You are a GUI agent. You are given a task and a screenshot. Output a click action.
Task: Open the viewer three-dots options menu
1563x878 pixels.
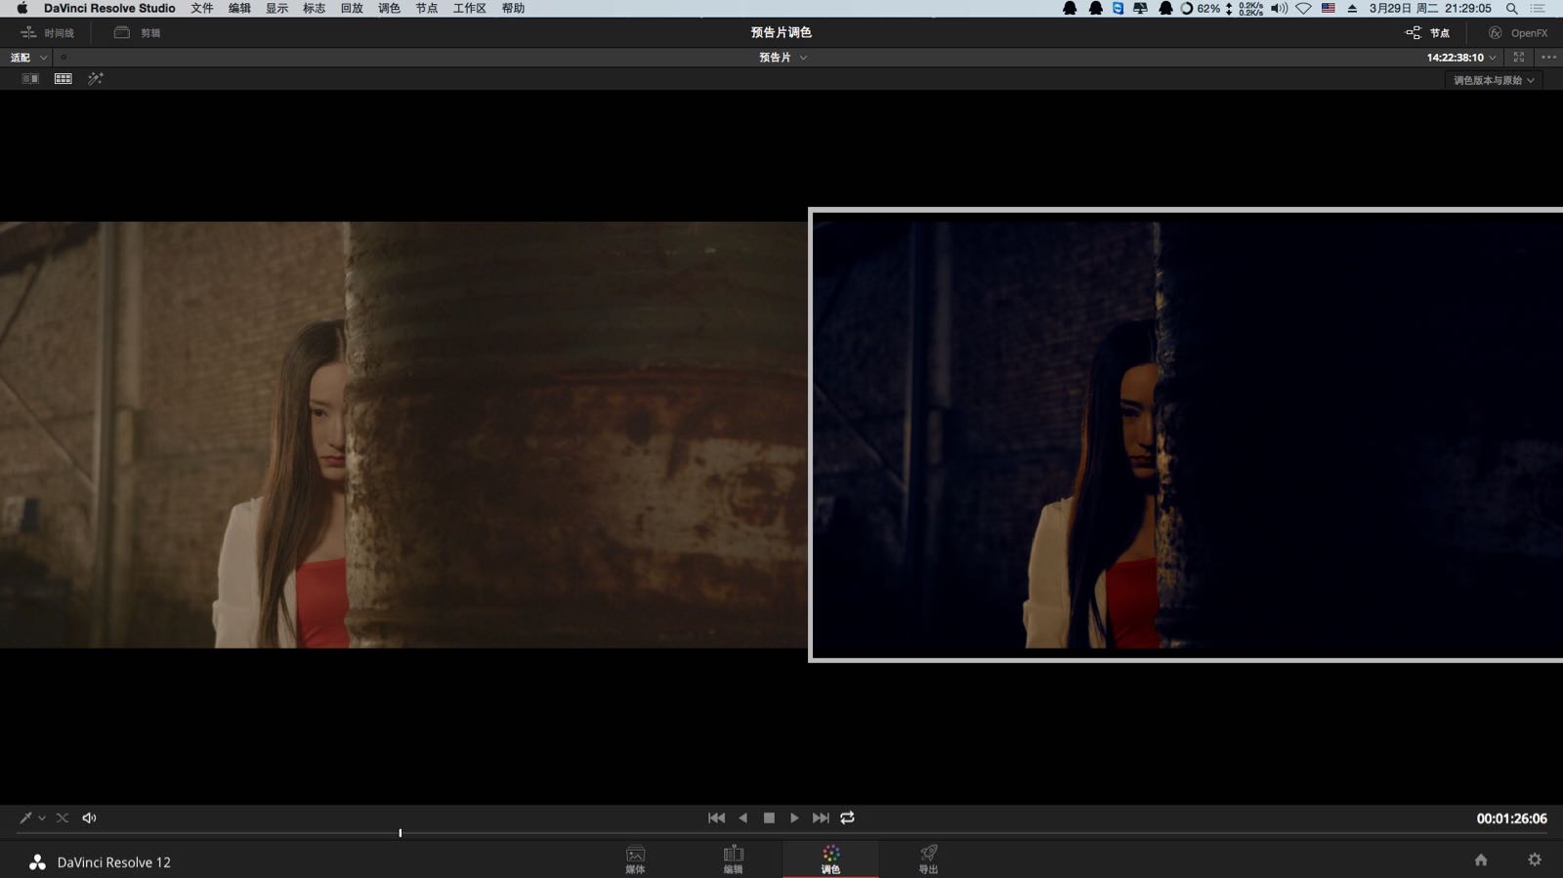1548,58
